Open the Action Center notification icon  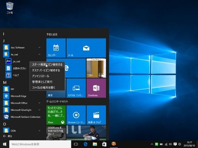pos(175,144)
